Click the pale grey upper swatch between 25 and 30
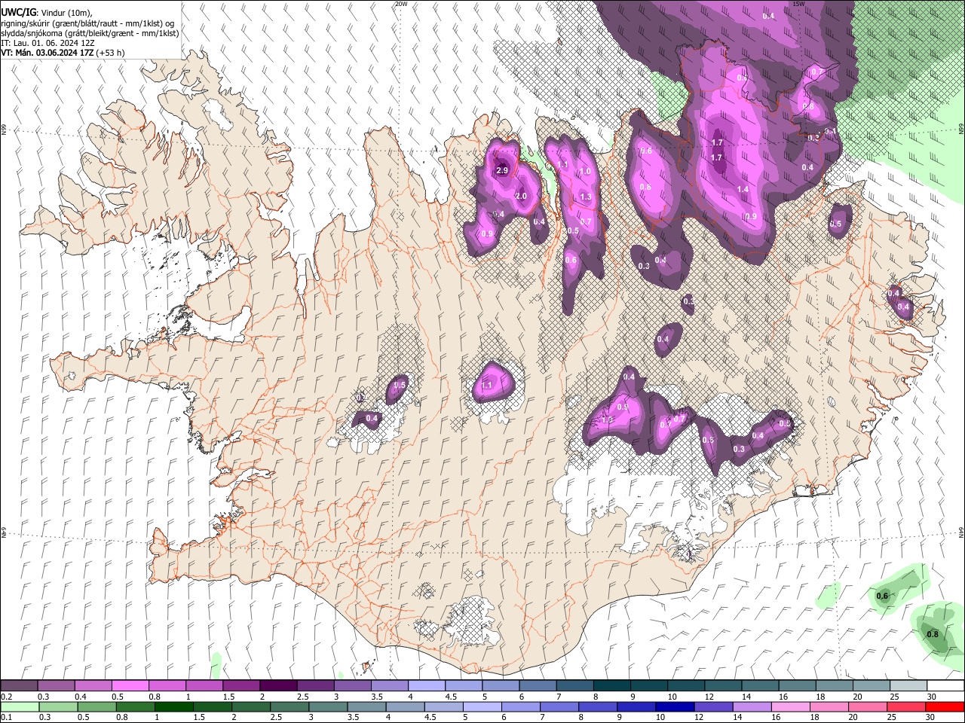 click(x=908, y=686)
